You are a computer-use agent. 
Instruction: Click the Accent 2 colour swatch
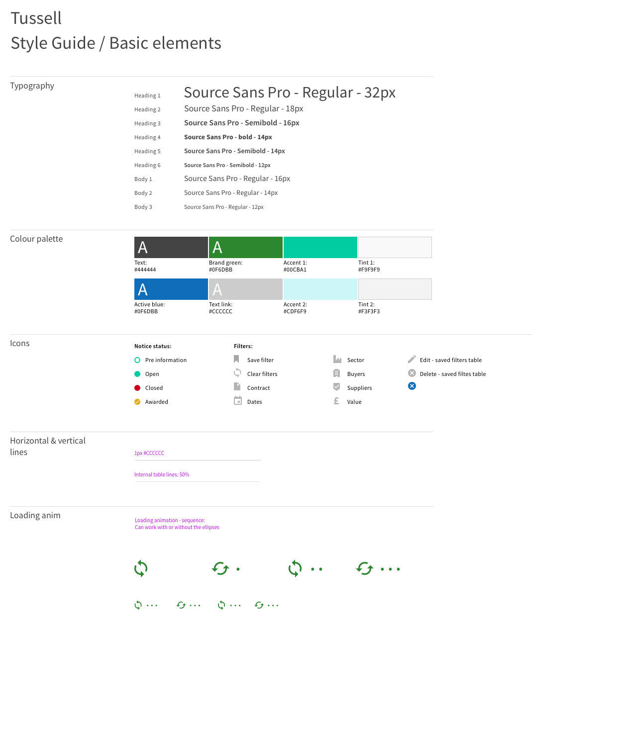click(x=320, y=289)
